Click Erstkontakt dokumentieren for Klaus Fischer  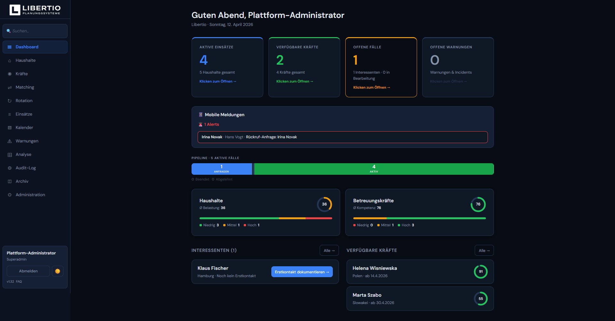301,271
